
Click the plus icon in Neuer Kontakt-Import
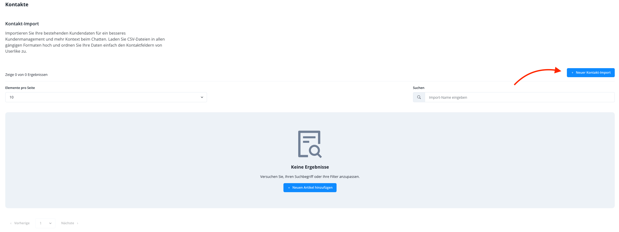[x=572, y=73]
